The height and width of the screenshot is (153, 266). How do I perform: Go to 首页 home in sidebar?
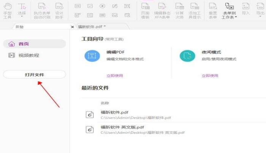(35, 44)
